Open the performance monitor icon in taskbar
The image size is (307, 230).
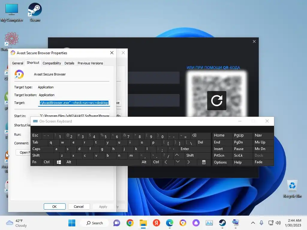(x=209, y=223)
